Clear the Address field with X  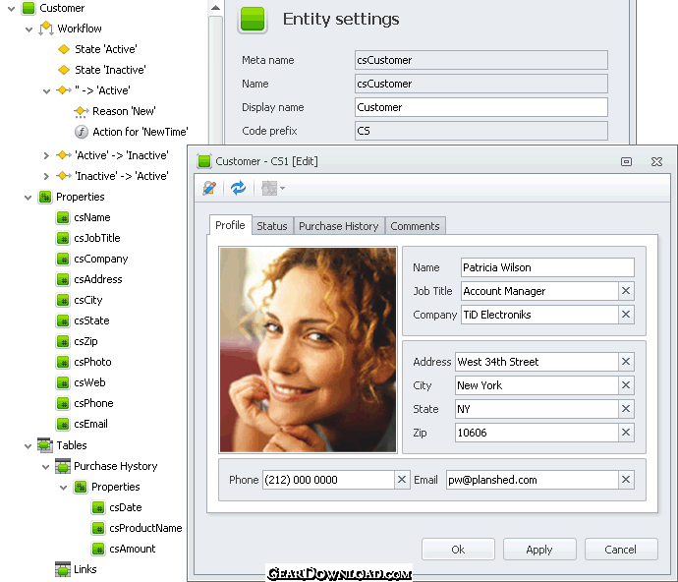pyautogui.click(x=626, y=362)
